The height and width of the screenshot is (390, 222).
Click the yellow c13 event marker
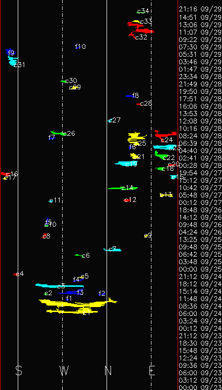tap(166, 195)
